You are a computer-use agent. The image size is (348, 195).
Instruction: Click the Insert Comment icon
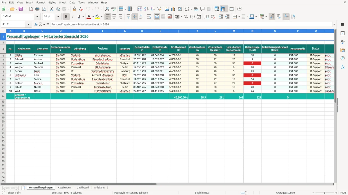click(x=202, y=9)
